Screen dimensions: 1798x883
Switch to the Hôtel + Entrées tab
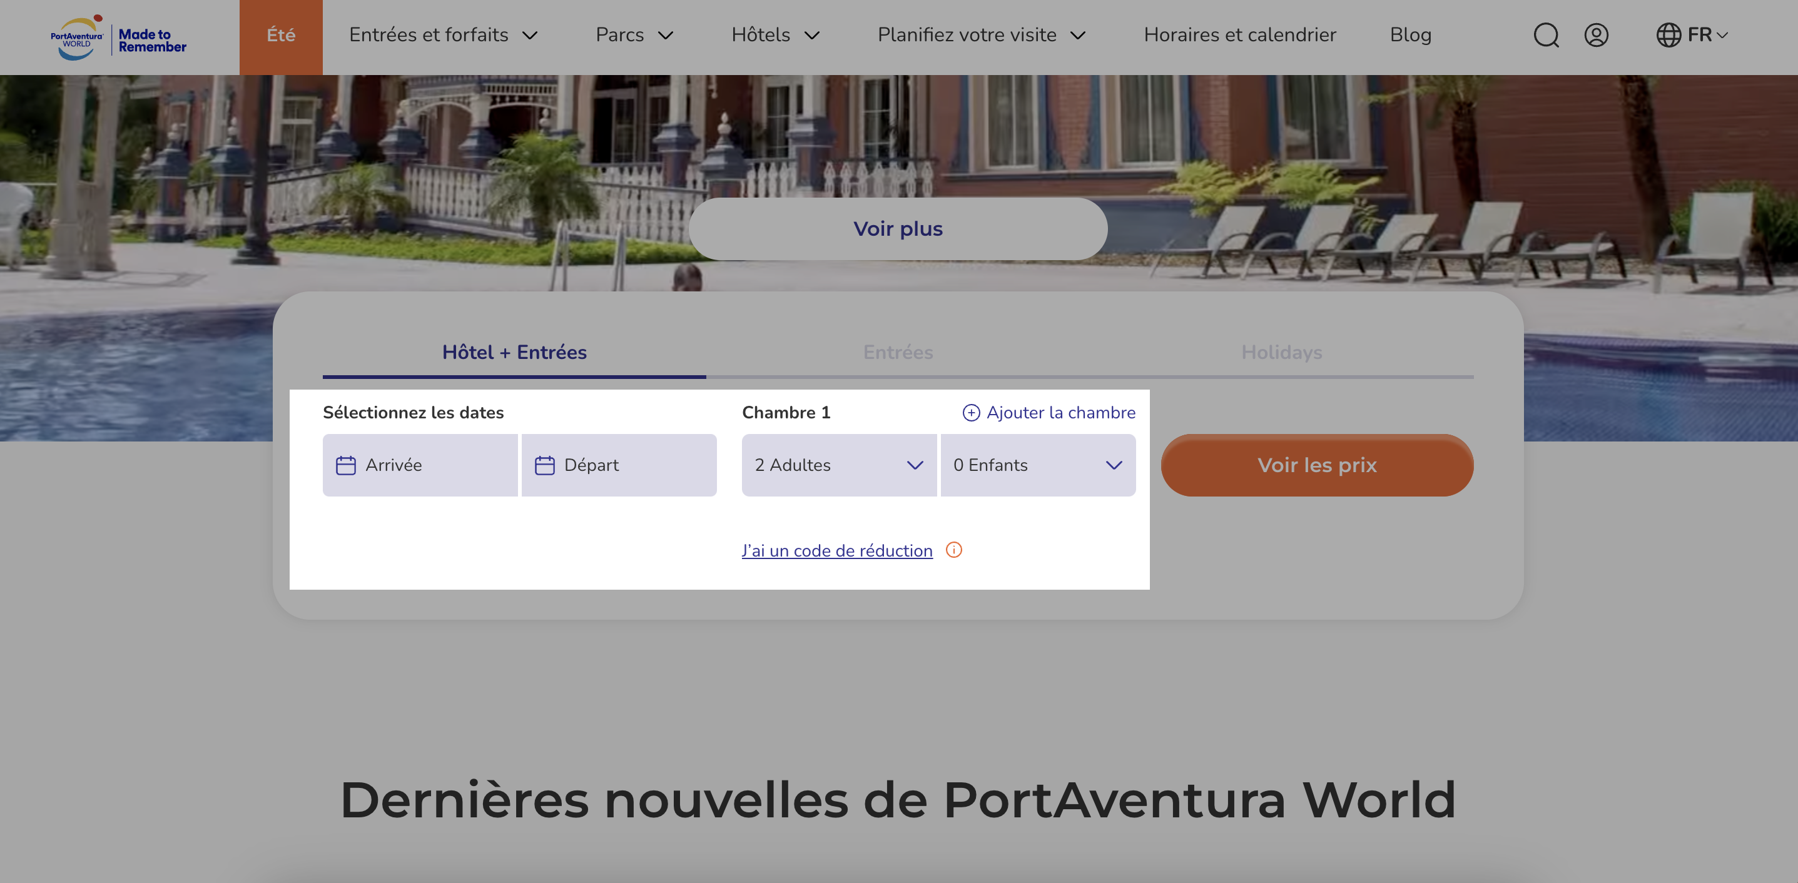[x=514, y=352]
